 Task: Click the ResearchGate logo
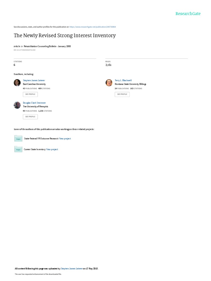[188, 13]
